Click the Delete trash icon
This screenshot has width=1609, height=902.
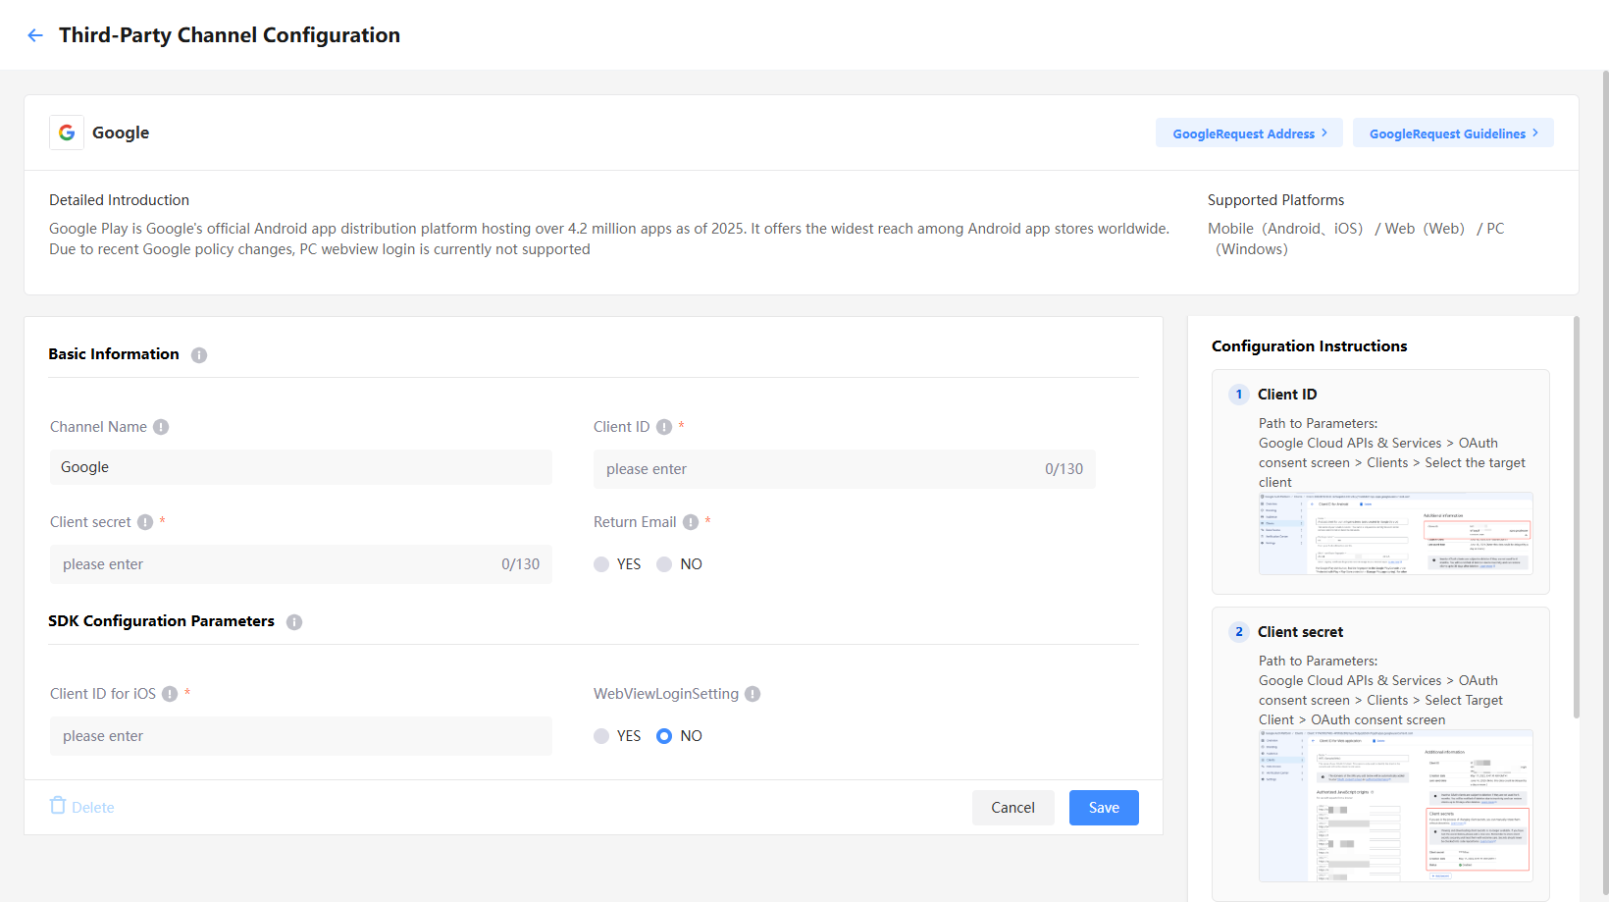[58, 806]
